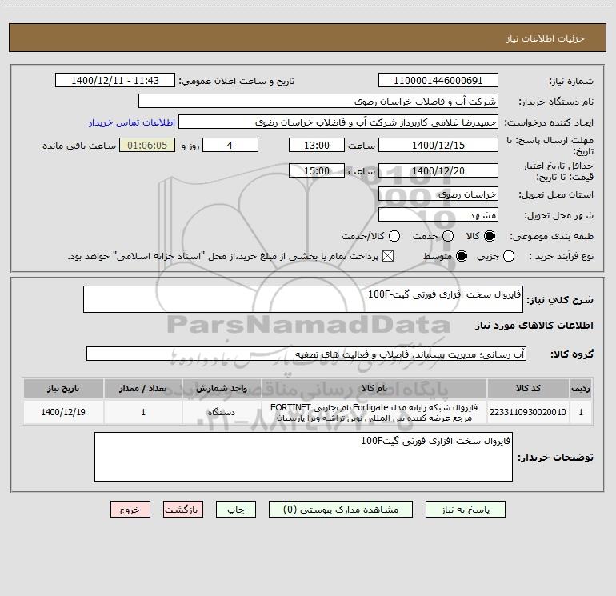Open the اطلاعات تماس خریدار link

pyautogui.click(x=132, y=122)
